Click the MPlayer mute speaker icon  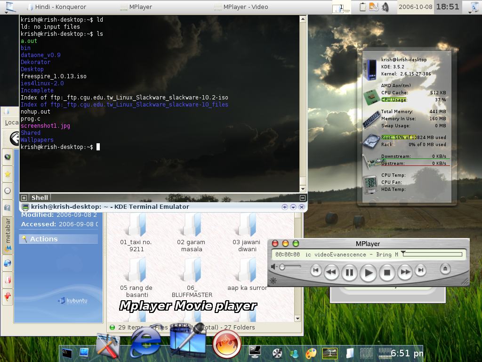pos(274,267)
